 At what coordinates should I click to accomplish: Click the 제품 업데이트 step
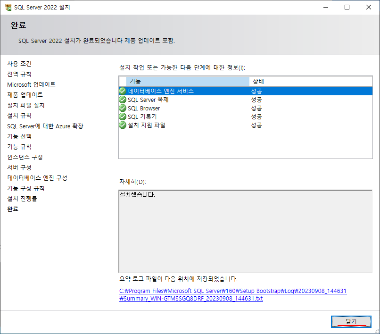(25, 95)
